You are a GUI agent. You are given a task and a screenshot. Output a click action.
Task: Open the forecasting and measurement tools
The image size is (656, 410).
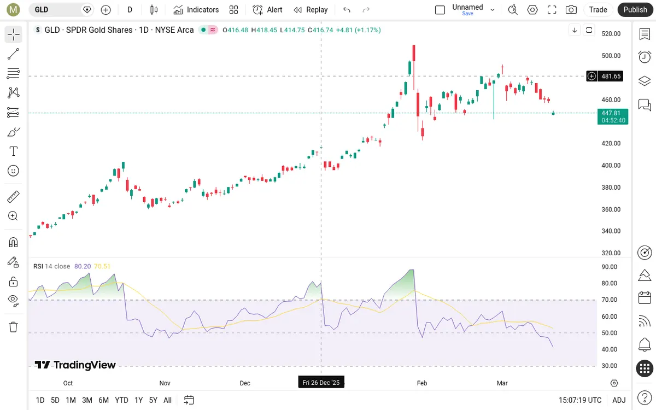click(14, 112)
